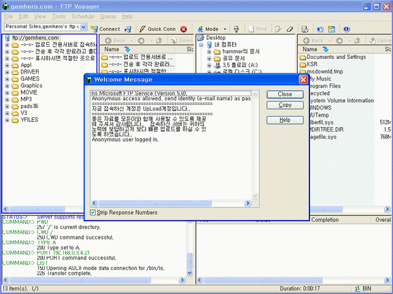
Task: Click the Upload button in local pane
Action: [380, 41]
